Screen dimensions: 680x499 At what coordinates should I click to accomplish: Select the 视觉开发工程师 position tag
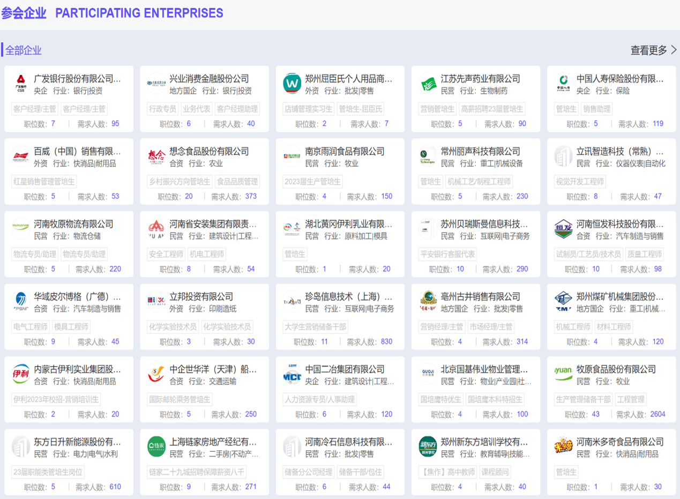tap(580, 182)
